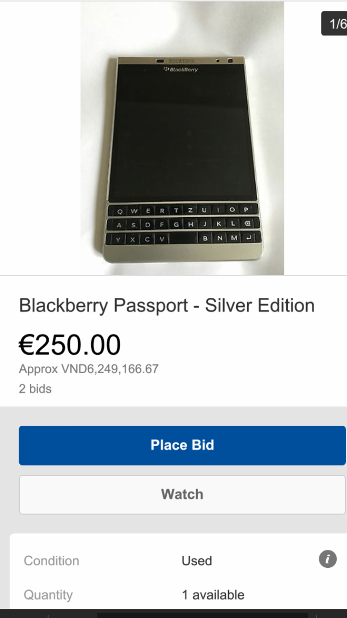Tap the Used condition value
The width and height of the screenshot is (347, 618).
[197, 561]
